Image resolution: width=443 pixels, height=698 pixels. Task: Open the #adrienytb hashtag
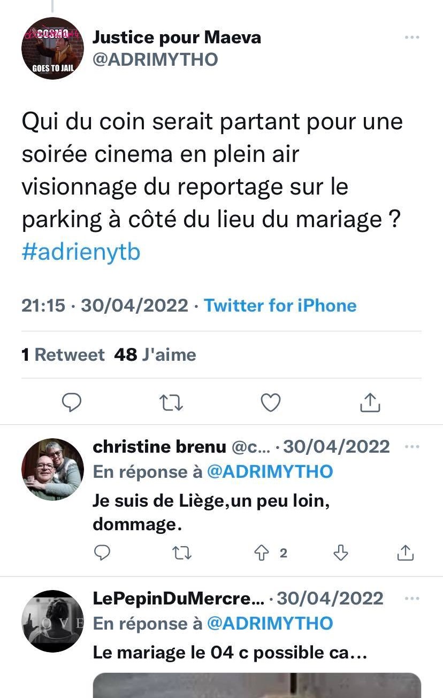coord(81,252)
